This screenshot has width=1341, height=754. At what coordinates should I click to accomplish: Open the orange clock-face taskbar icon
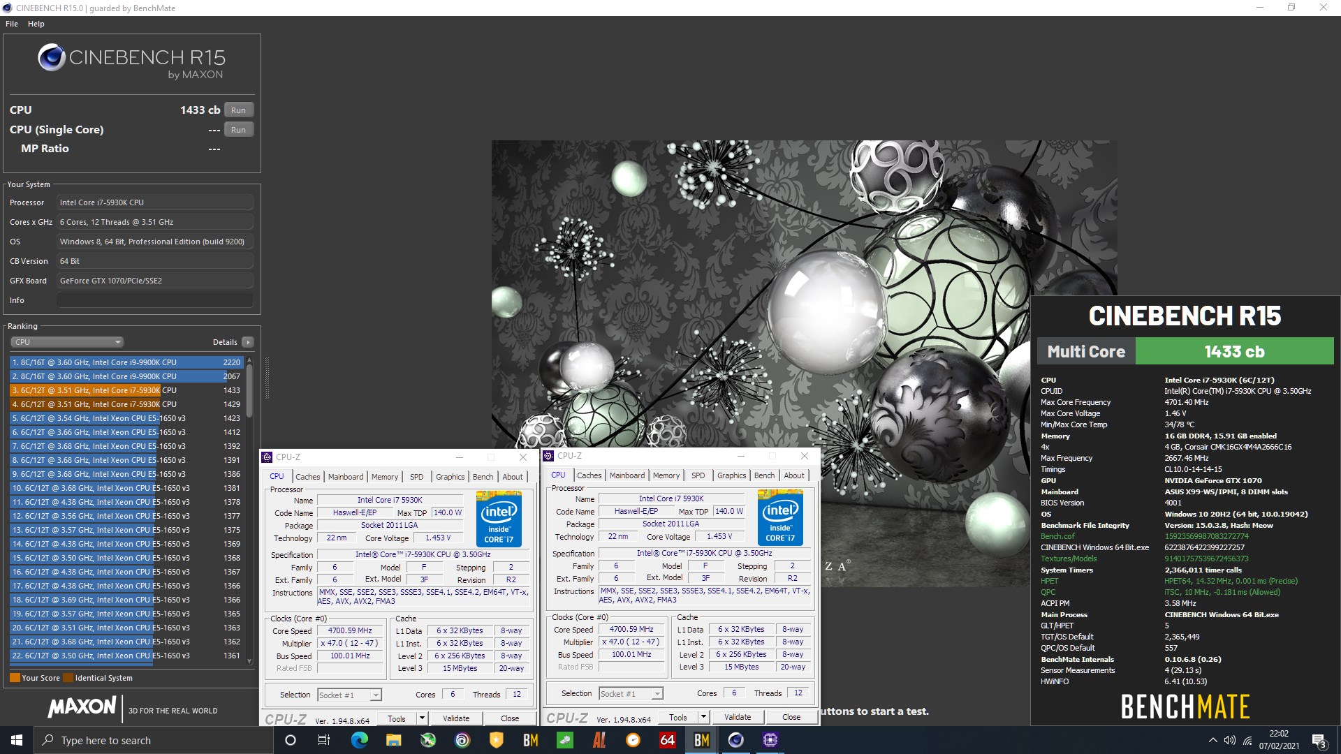pos(633,740)
